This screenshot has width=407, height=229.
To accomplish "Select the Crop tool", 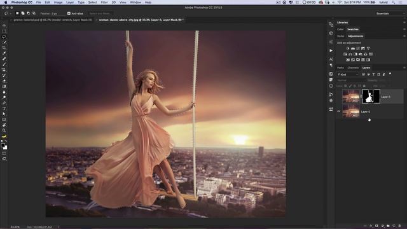I will (x=4, y=48).
